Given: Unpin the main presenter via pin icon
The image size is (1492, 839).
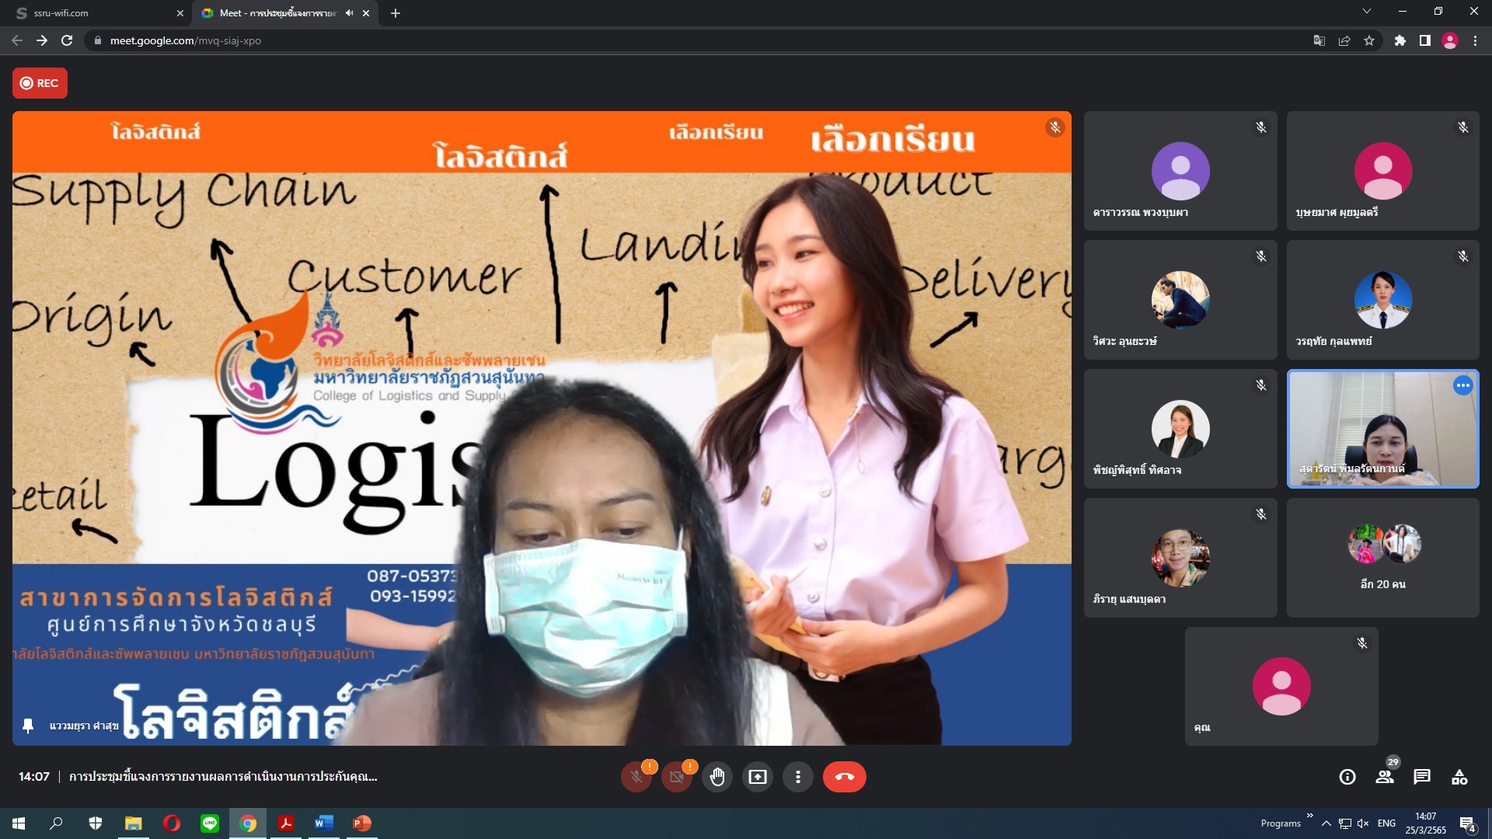Looking at the screenshot, I should (28, 726).
